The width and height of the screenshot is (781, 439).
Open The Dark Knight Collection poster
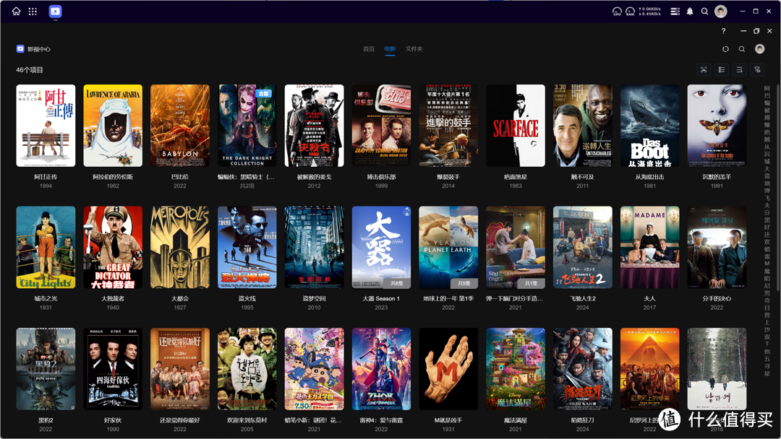coord(247,126)
